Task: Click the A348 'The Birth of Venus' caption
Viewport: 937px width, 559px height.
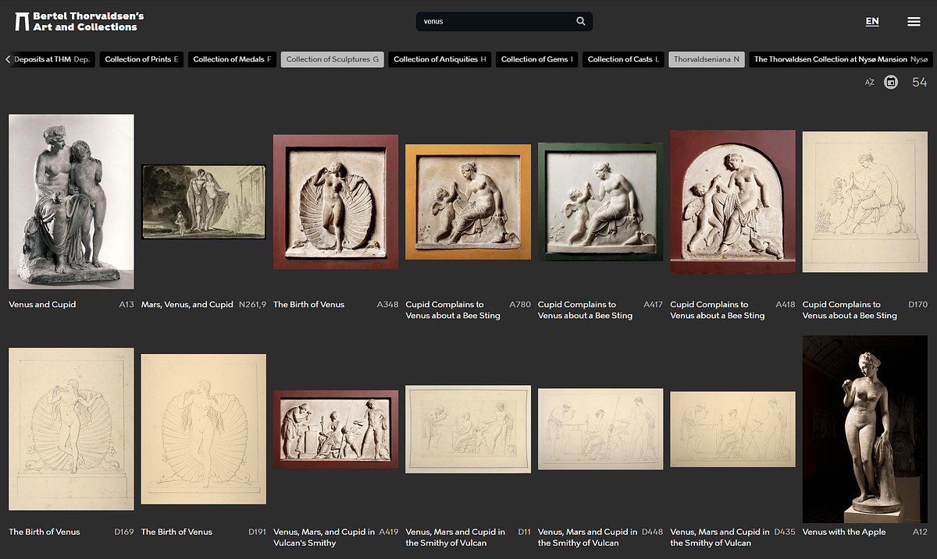Action: [308, 304]
